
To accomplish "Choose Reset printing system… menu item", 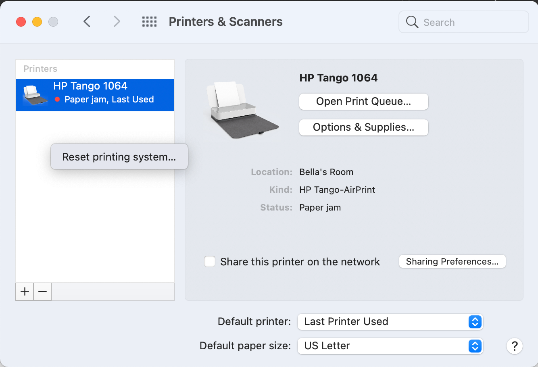I will pyautogui.click(x=119, y=157).
